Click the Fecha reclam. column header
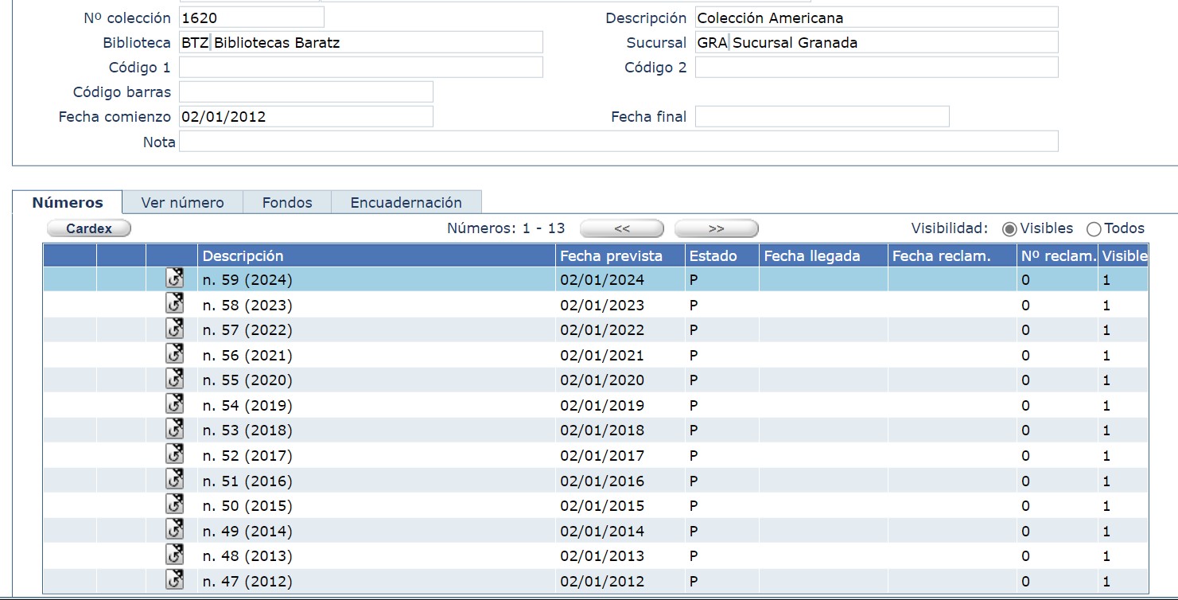Viewport: 1178px width, 600px height. tap(952, 255)
